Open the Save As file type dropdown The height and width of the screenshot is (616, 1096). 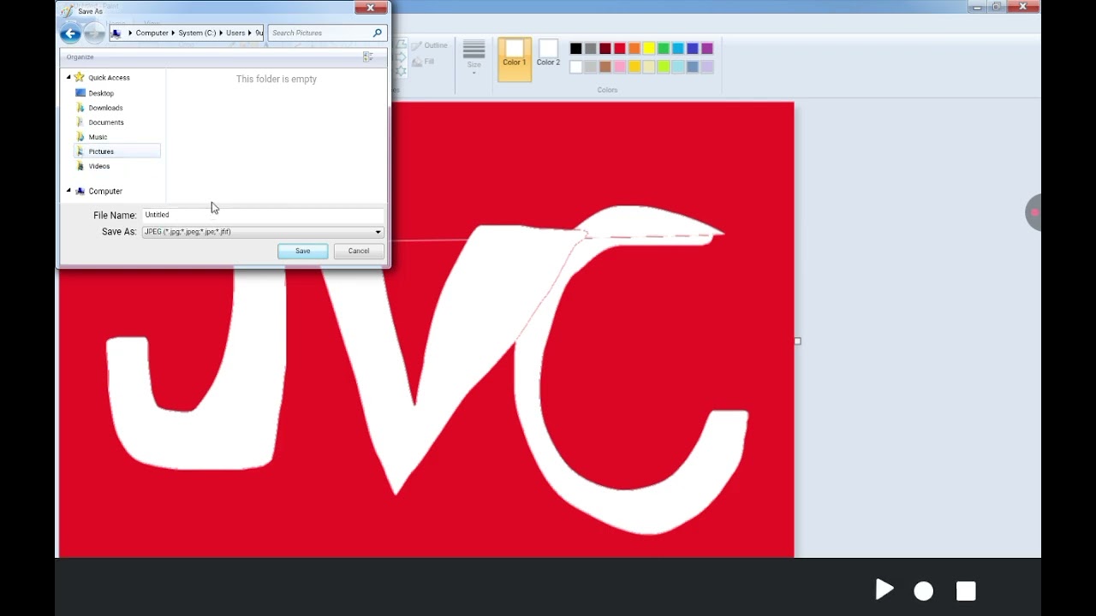coord(378,232)
